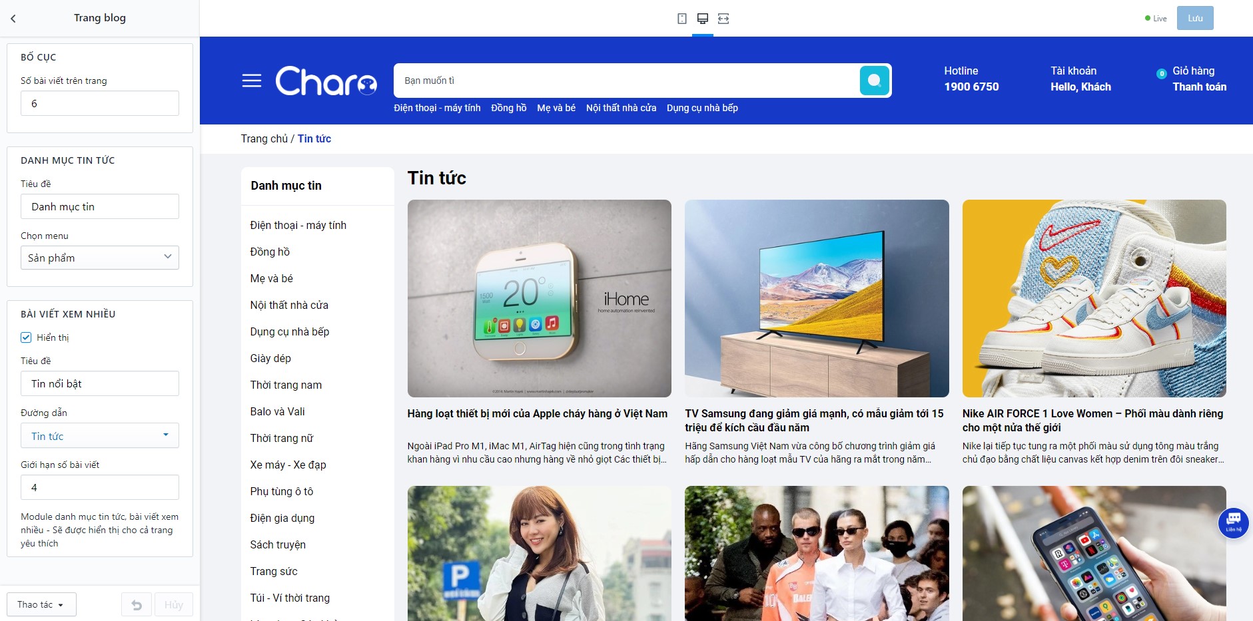Open Điện thoại - máy tính header link
This screenshot has width=1253, height=621.
(x=437, y=108)
